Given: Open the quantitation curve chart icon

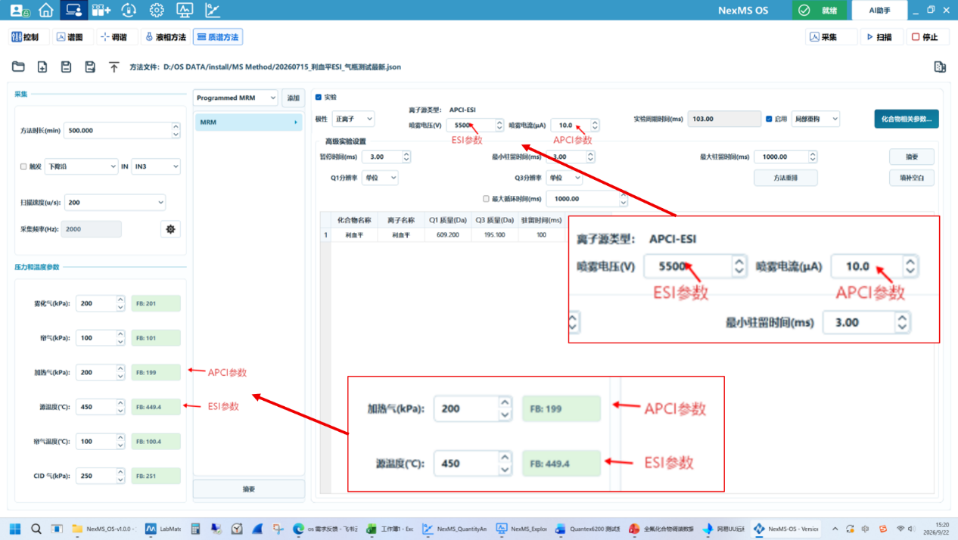Looking at the screenshot, I should click(x=213, y=11).
